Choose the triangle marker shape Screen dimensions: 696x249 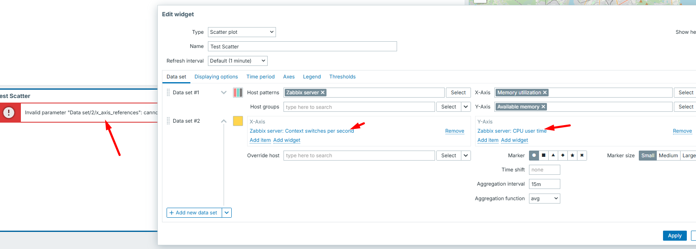point(553,156)
